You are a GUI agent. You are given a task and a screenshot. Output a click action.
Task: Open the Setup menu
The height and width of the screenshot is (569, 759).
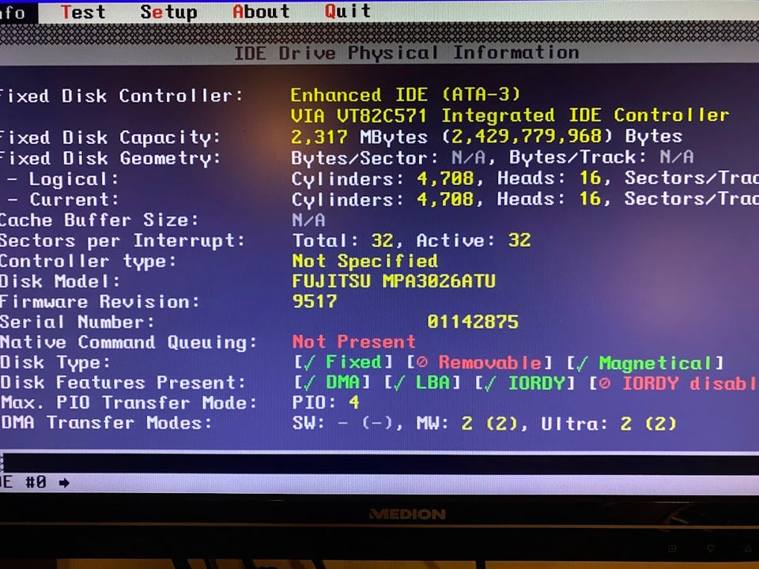[168, 12]
